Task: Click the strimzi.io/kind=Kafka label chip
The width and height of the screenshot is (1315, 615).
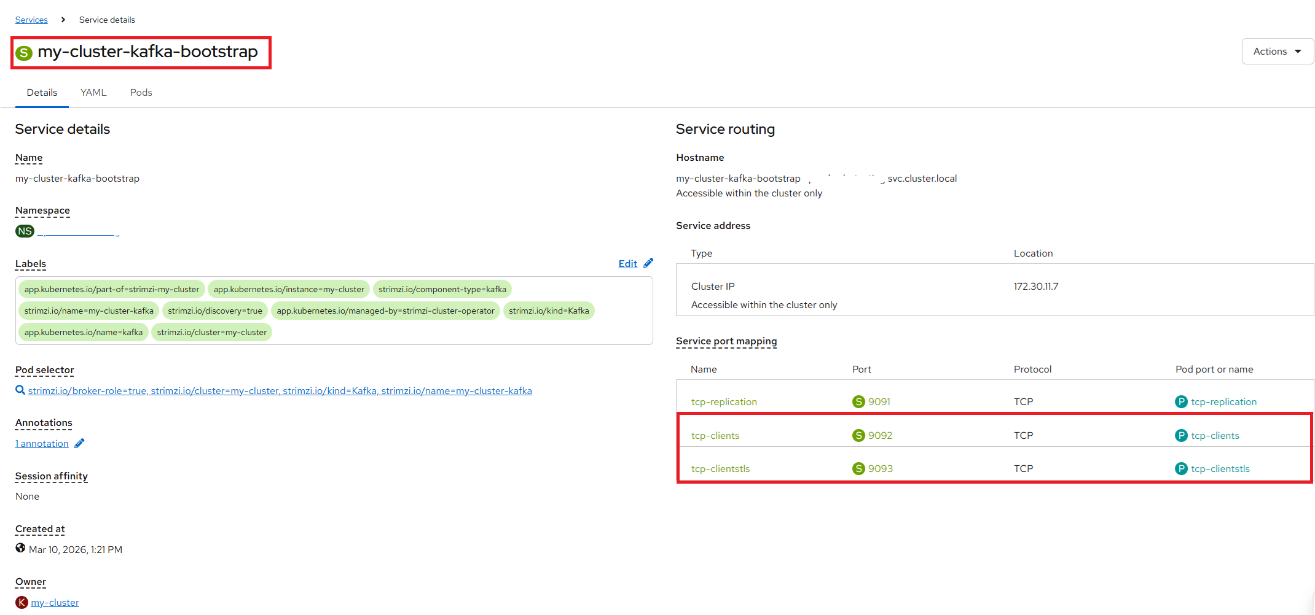Action: pos(548,311)
